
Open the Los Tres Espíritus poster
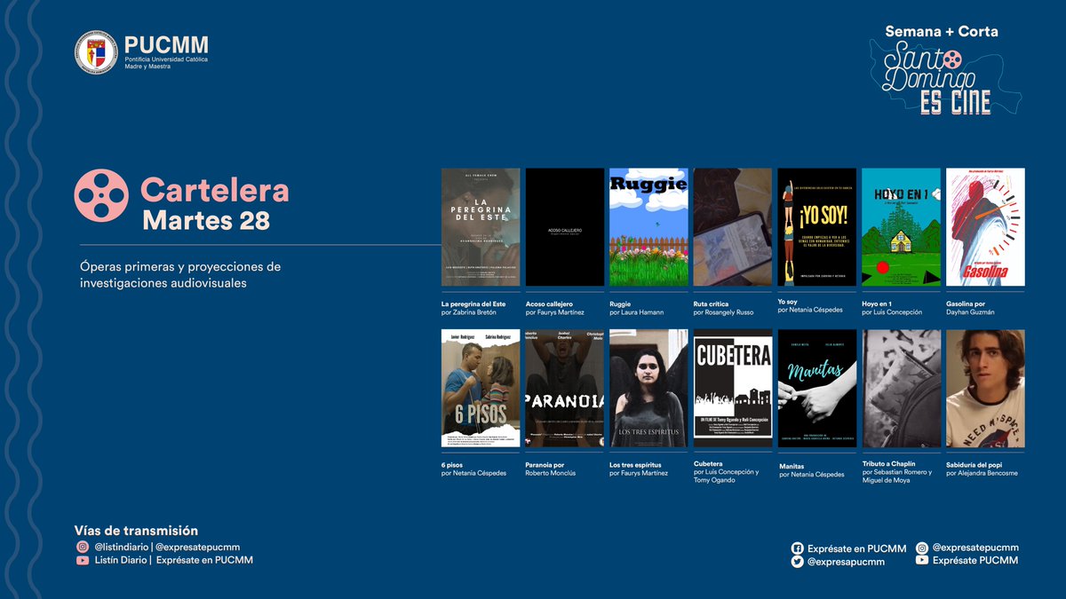[x=648, y=389]
